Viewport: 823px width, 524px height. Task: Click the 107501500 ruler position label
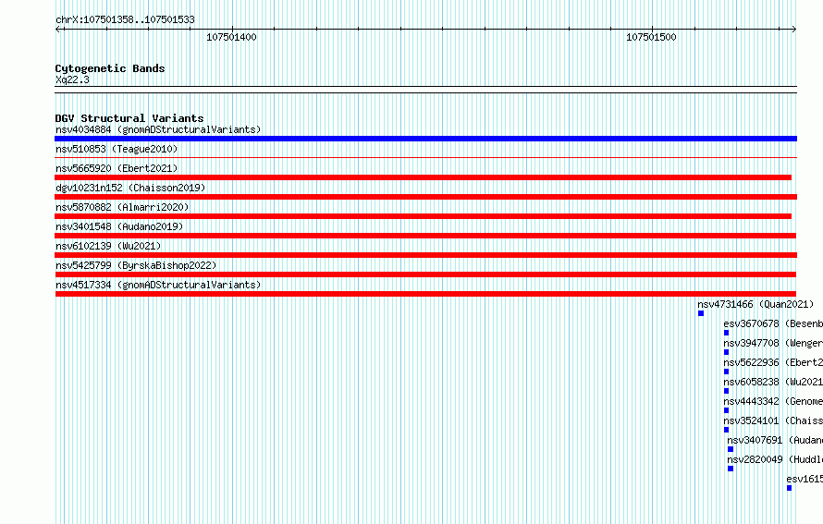(x=651, y=37)
